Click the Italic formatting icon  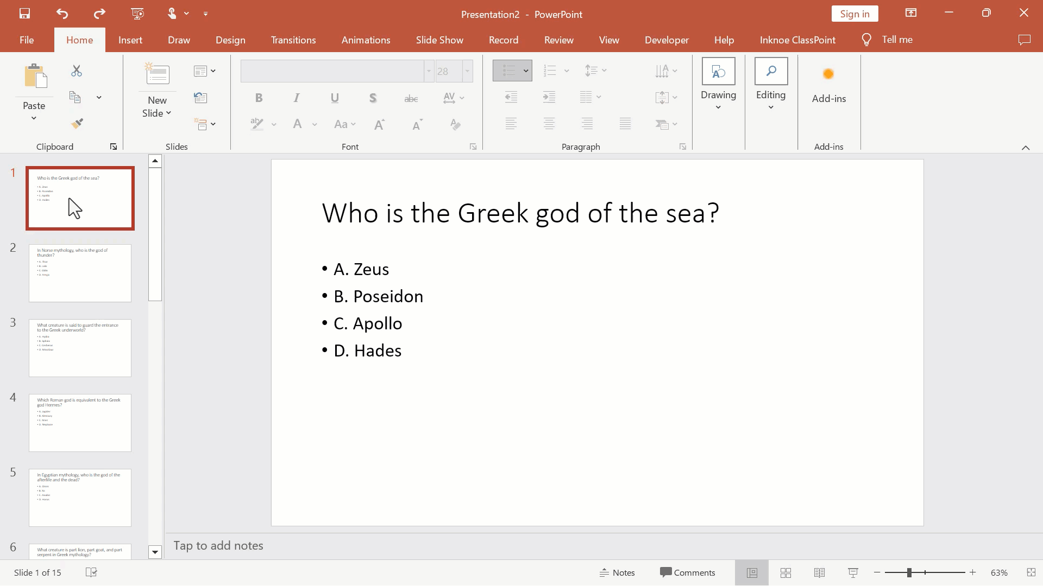[x=297, y=97]
